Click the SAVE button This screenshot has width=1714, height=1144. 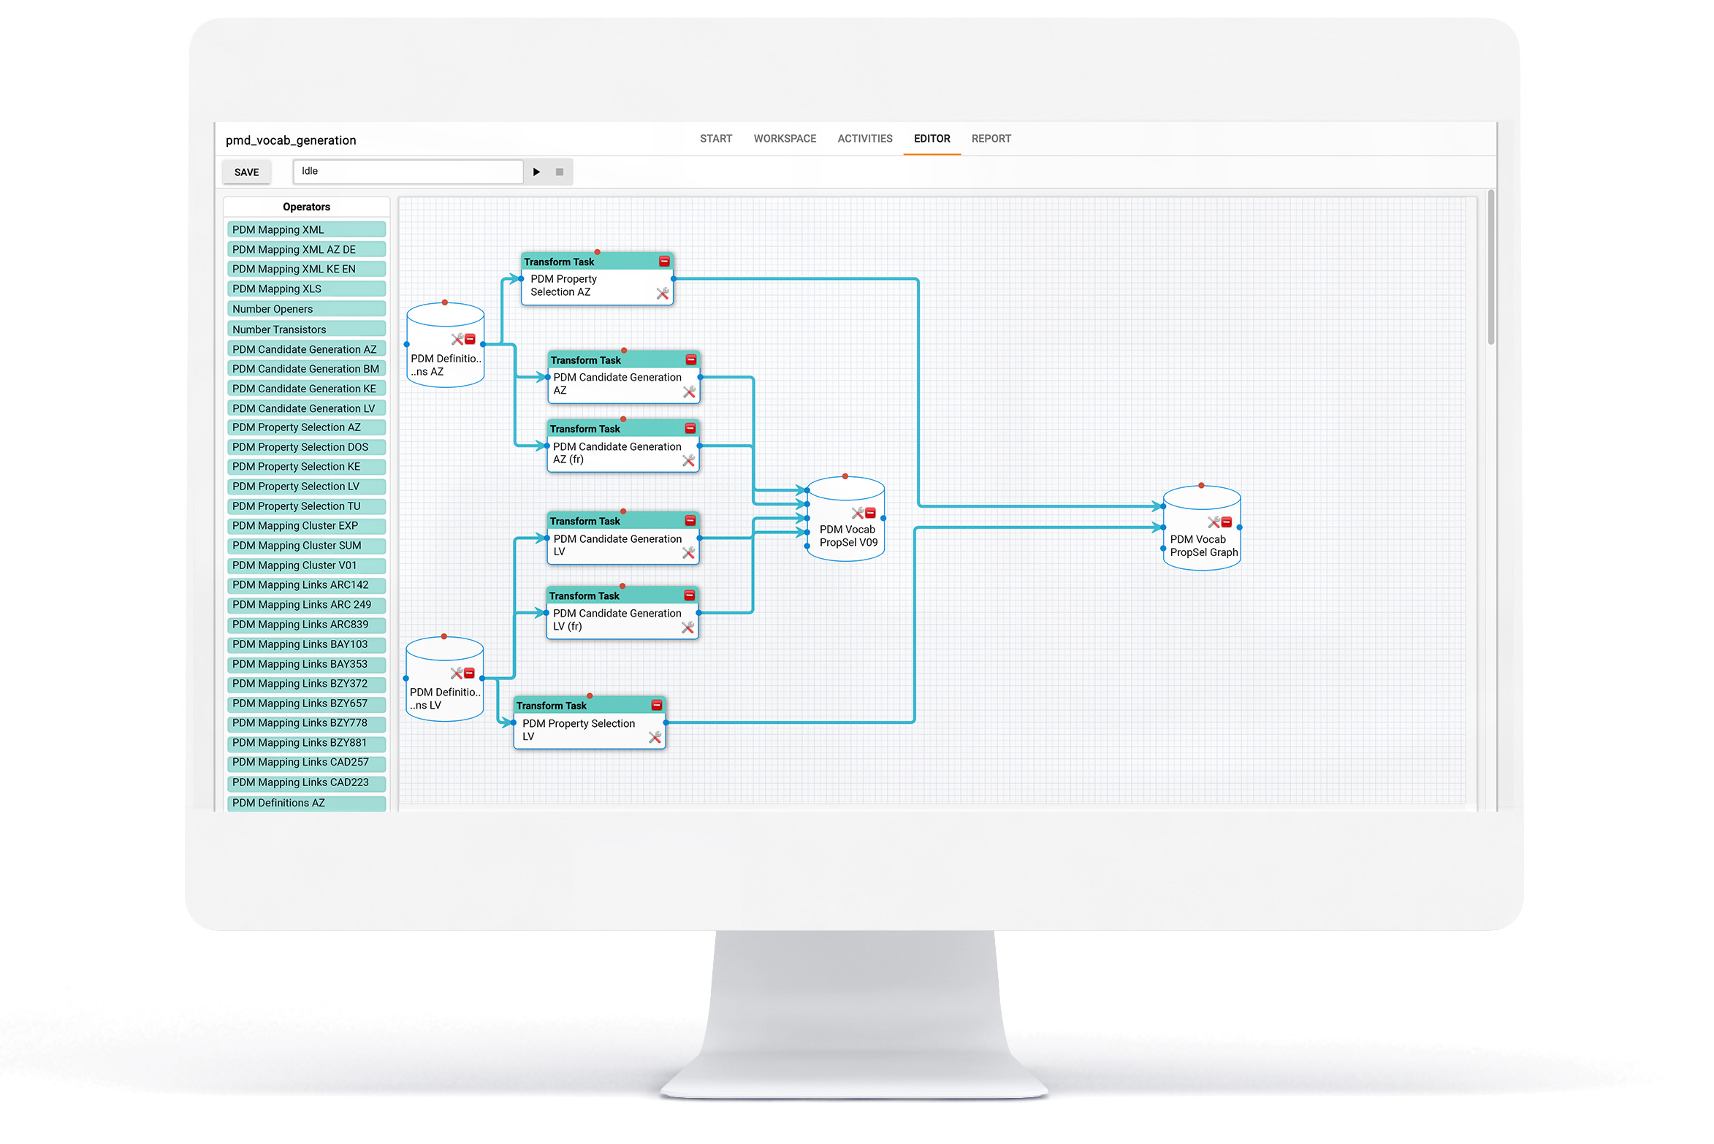[246, 172]
